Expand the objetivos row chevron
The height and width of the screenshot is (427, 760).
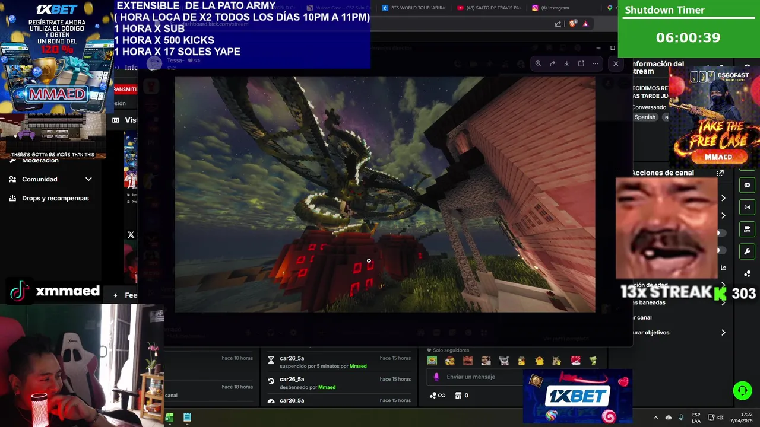click(x=723, y=333)
